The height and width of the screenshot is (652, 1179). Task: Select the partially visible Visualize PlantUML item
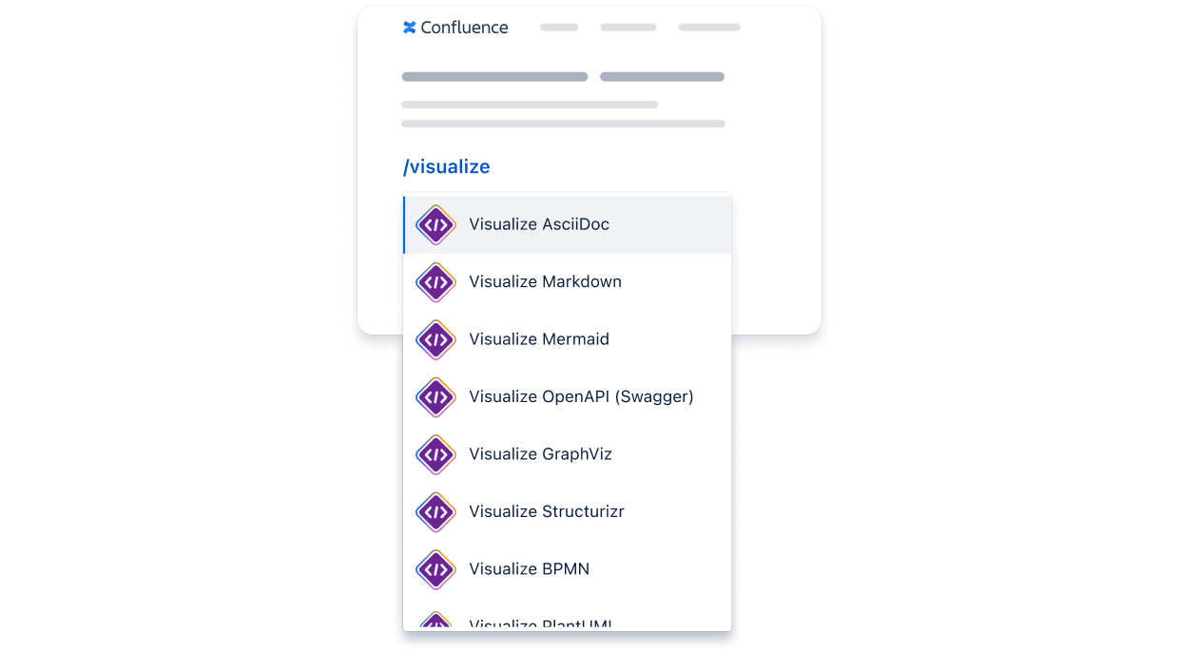click(540, 623)
